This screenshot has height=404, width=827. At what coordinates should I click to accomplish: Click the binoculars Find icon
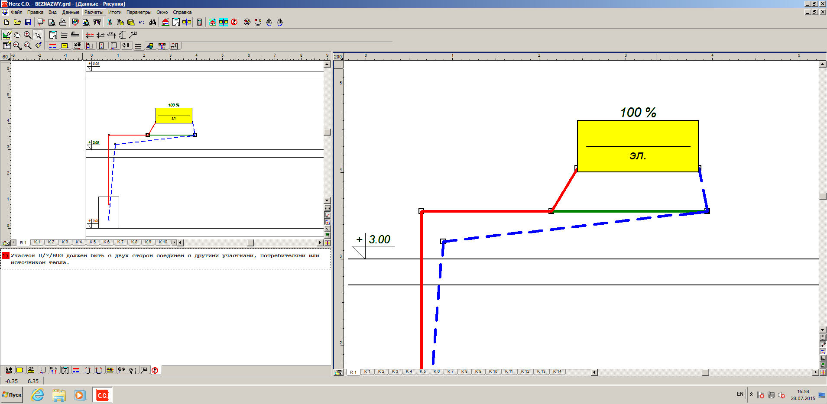pos(152,22)
